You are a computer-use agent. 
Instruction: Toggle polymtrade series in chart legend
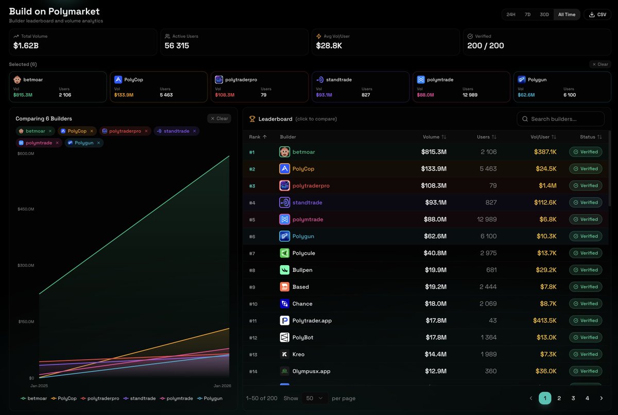tap(177, 399)
